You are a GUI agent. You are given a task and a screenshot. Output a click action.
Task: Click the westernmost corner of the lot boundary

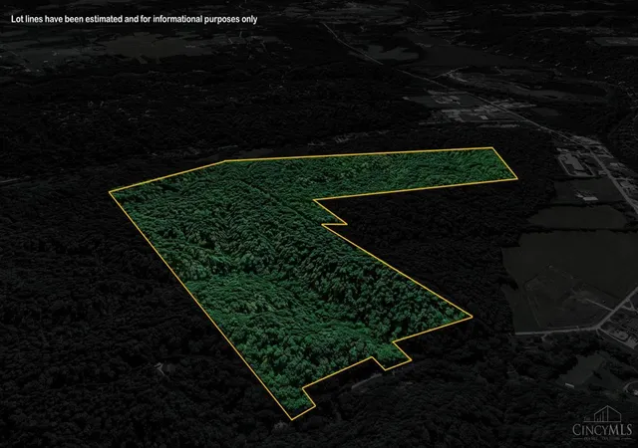tap(110, 192)
